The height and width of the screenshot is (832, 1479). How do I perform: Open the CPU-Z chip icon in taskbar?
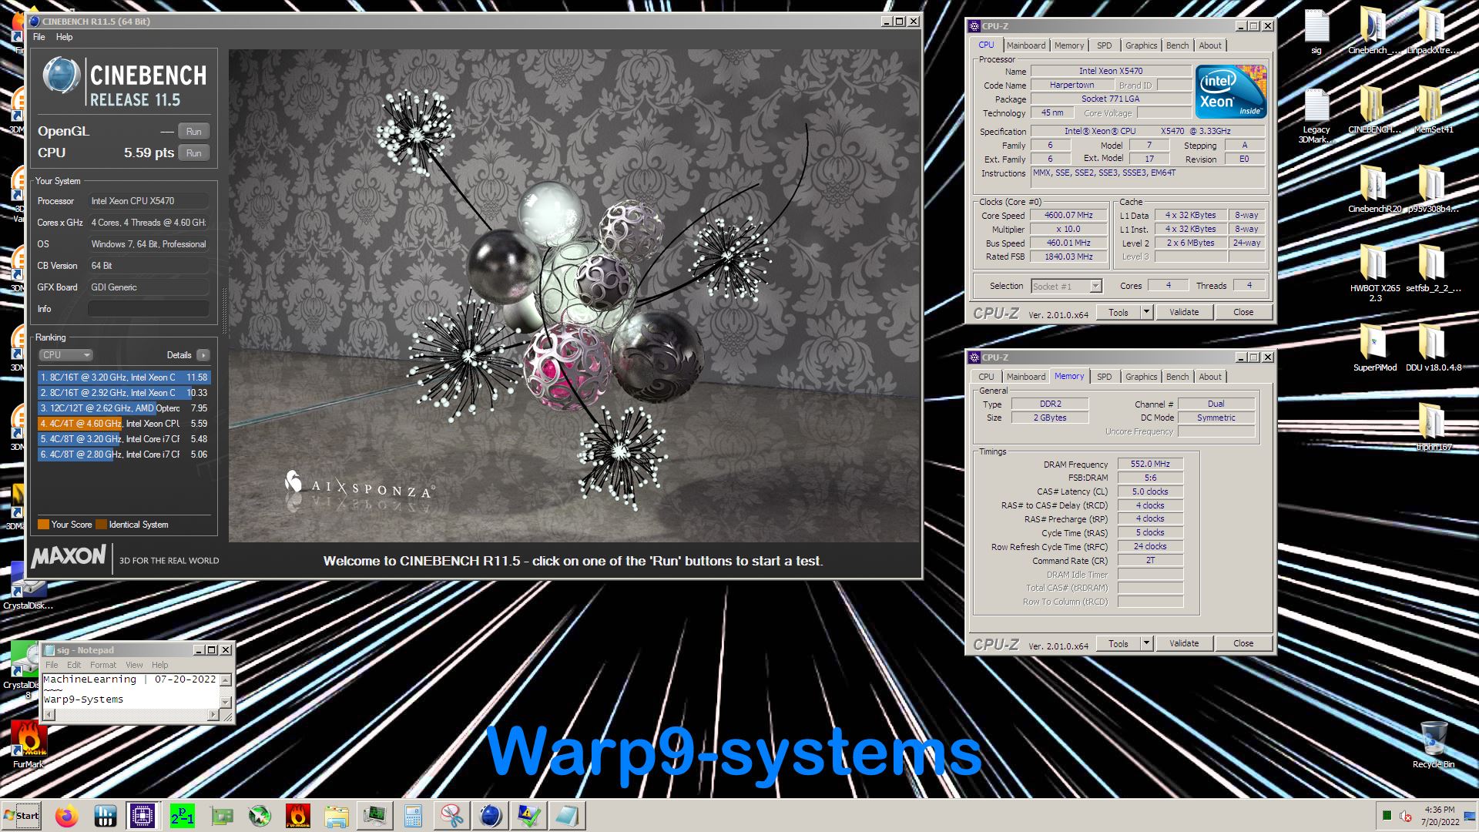point(143,816)
